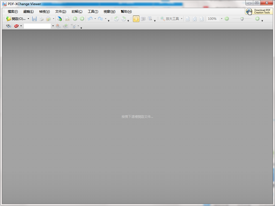Expand the search options funnel dropdown
Viewport: 275px width, 206px height.
tap(78, 26)
